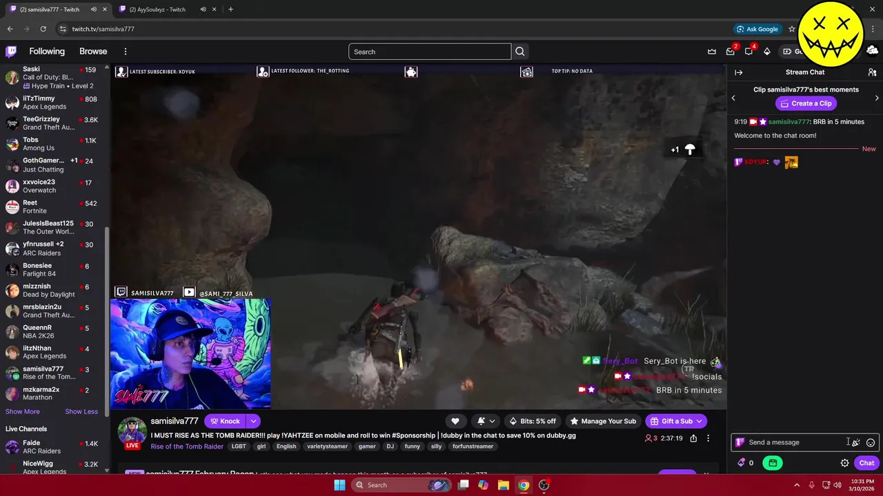Open the emote picker smiley in chat

(871, 442)
